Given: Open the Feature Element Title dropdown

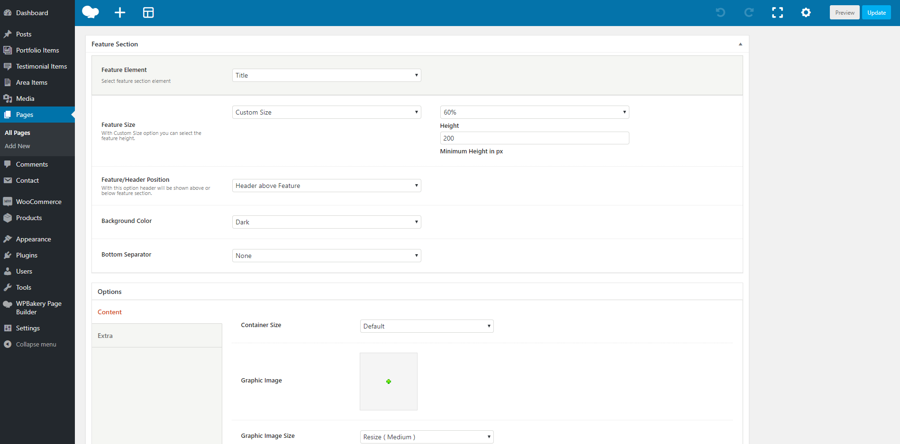Looking at the screenshot, I should (x=327, y=75).
